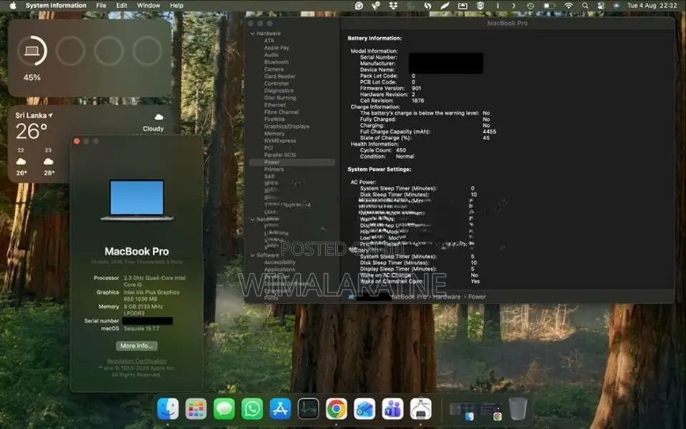Open WhatsApp from the Dock
This screenshot has width=686, height=429.
[252, 408]
